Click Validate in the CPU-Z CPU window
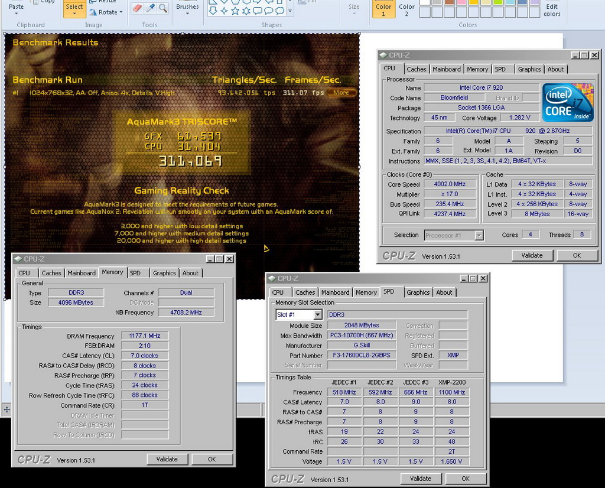The height and width of the screenshot is (488, 605). point(532,255)
